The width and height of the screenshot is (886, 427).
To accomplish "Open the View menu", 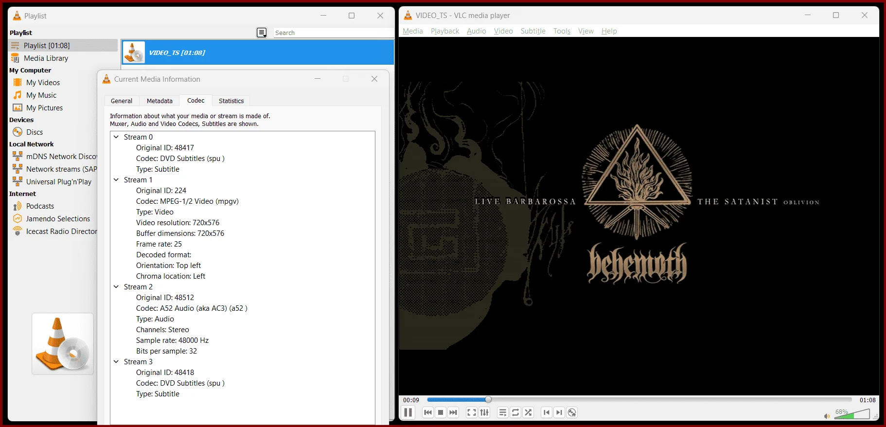I will coord(585,31).
